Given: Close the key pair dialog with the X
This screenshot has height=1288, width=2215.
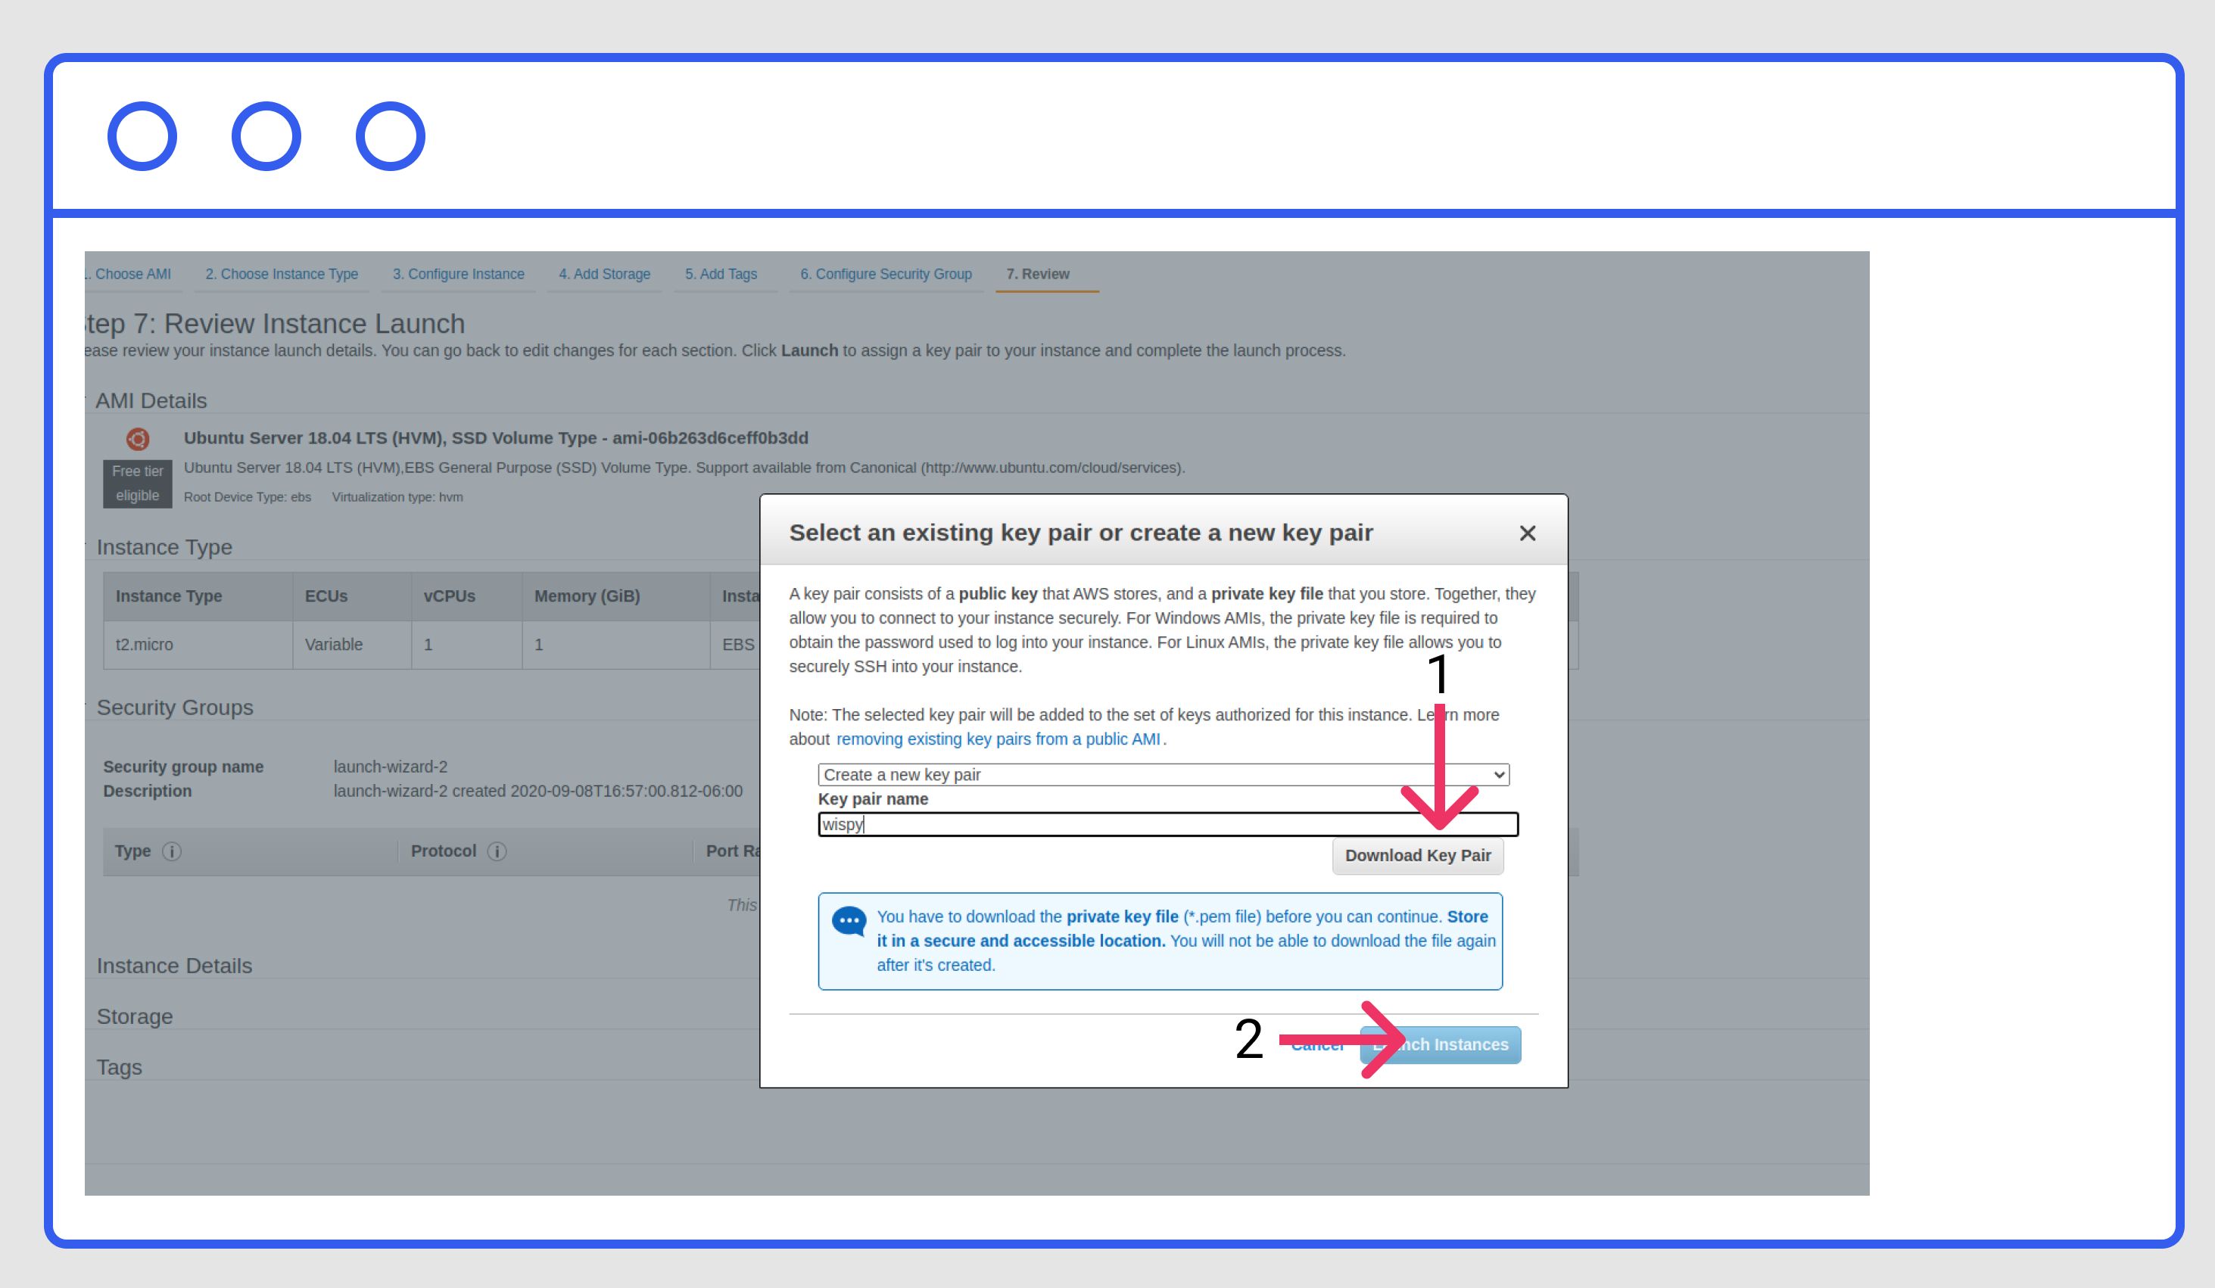Looking at the screenshot, I should [1527, 534].
